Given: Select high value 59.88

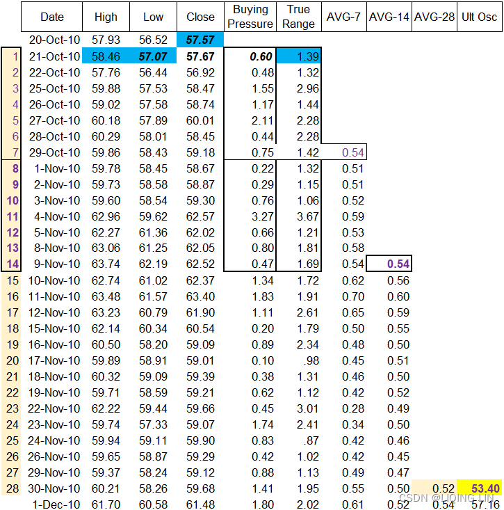Looking at the screenshot, I should 106,88.
